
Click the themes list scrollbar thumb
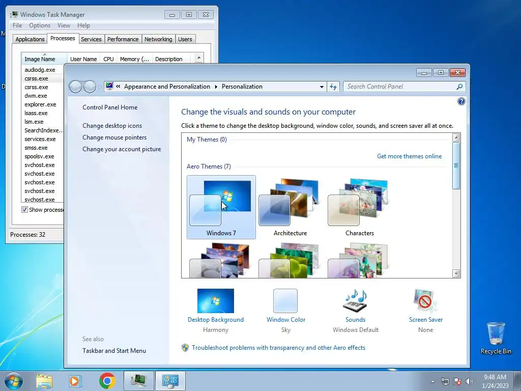(456, 165)
